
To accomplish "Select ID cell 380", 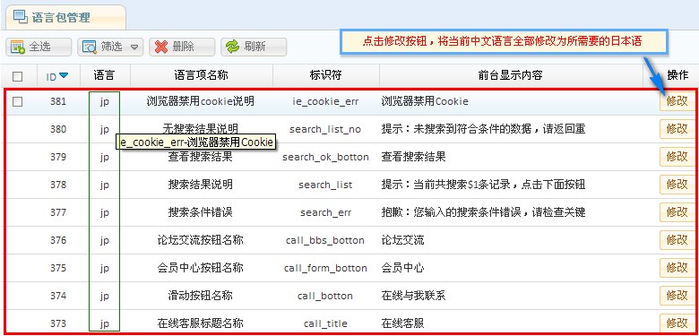I will pos(58,129).
